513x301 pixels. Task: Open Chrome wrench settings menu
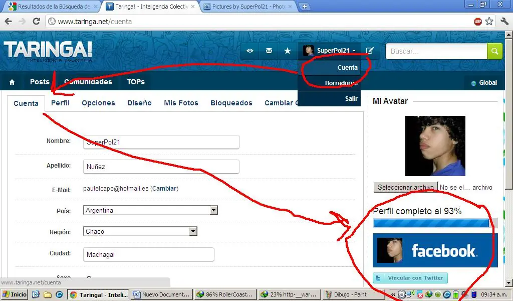click(x=504, y=21)
